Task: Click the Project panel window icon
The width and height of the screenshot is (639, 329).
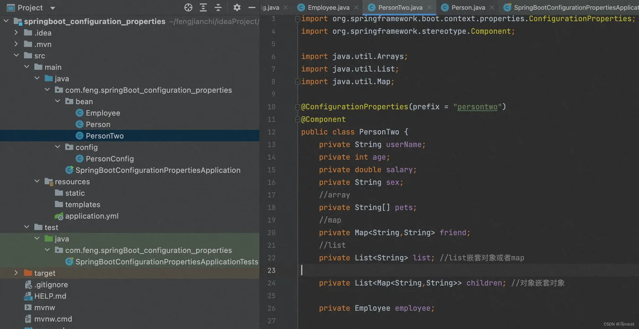Action: [10, 8]
